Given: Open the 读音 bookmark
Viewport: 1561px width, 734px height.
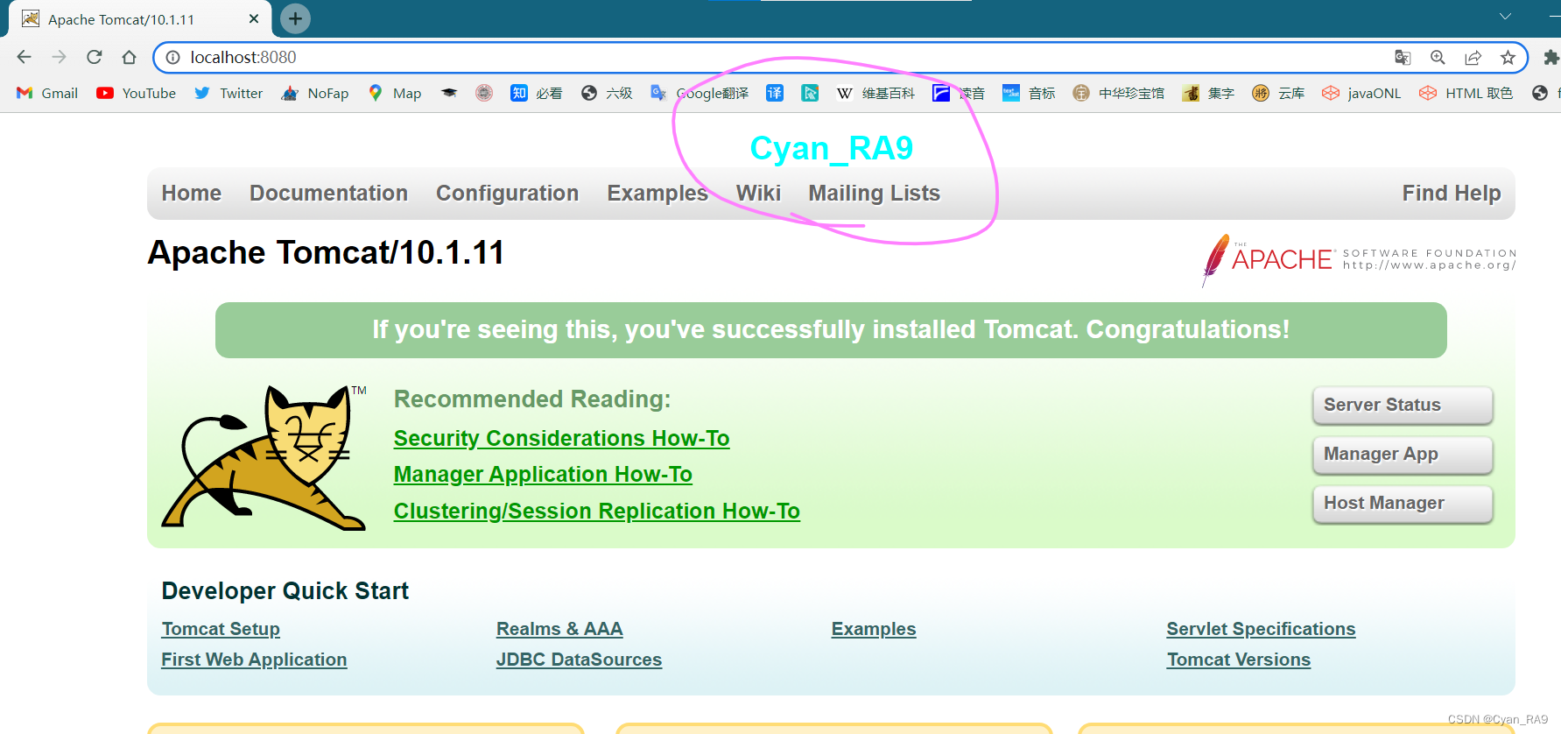Looking at the screenshot, I should point(959,93).
